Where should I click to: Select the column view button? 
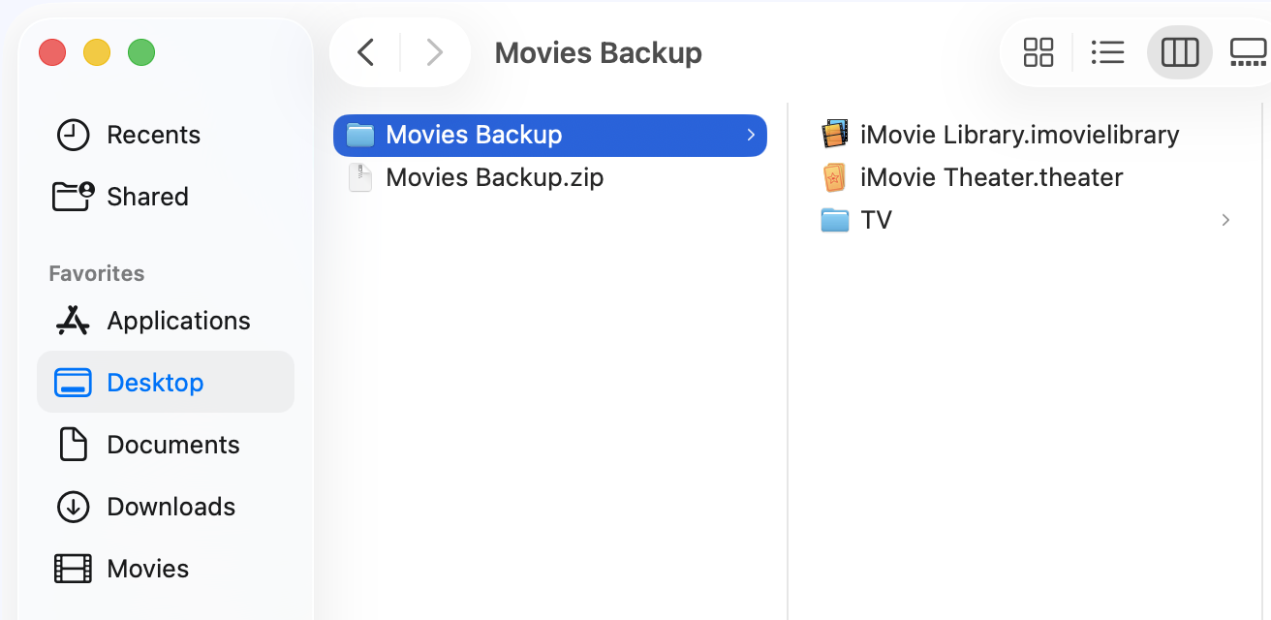[x=1179, y=52]
